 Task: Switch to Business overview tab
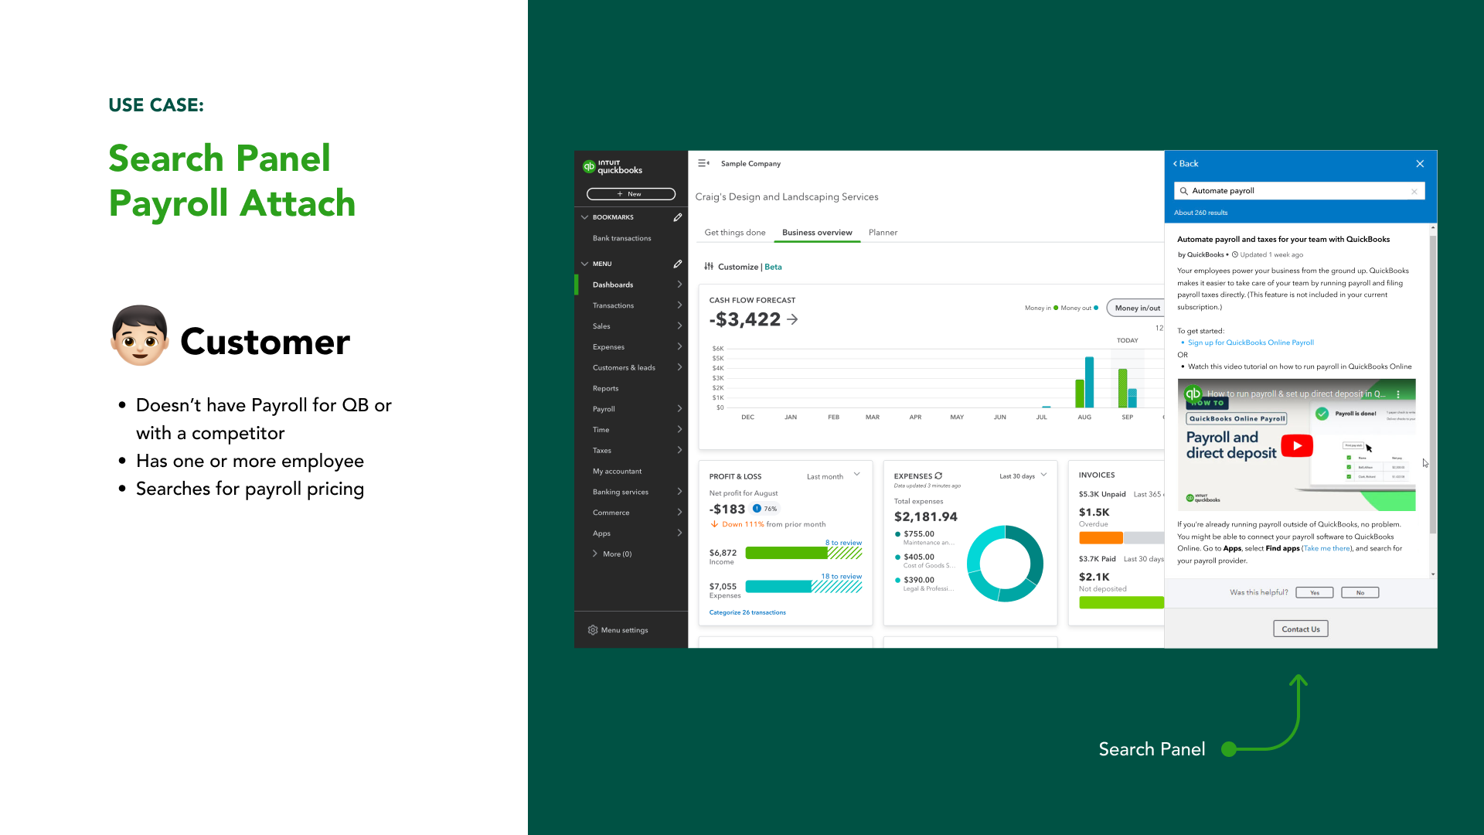817,232
